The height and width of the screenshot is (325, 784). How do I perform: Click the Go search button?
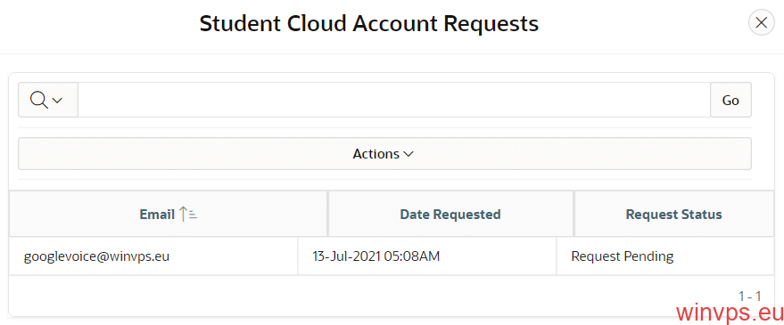pos(730,100)
